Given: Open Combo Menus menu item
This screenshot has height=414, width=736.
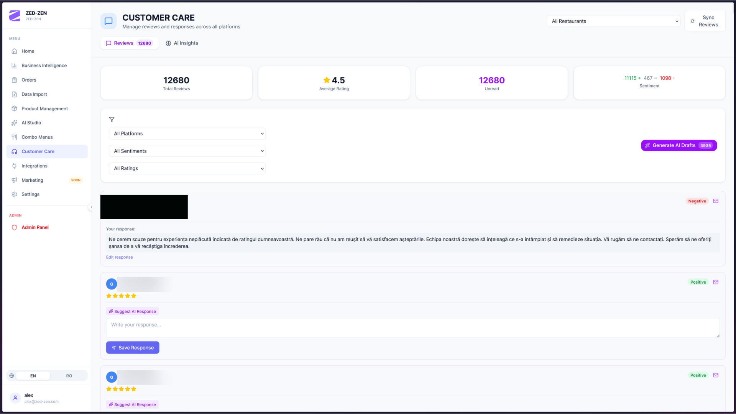Looking at the screenshot, I should click(47, 137).
